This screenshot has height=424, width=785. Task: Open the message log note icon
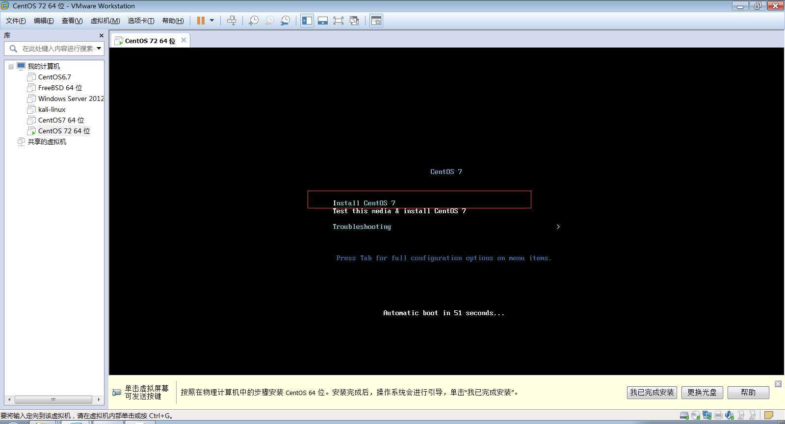(769, 415)
